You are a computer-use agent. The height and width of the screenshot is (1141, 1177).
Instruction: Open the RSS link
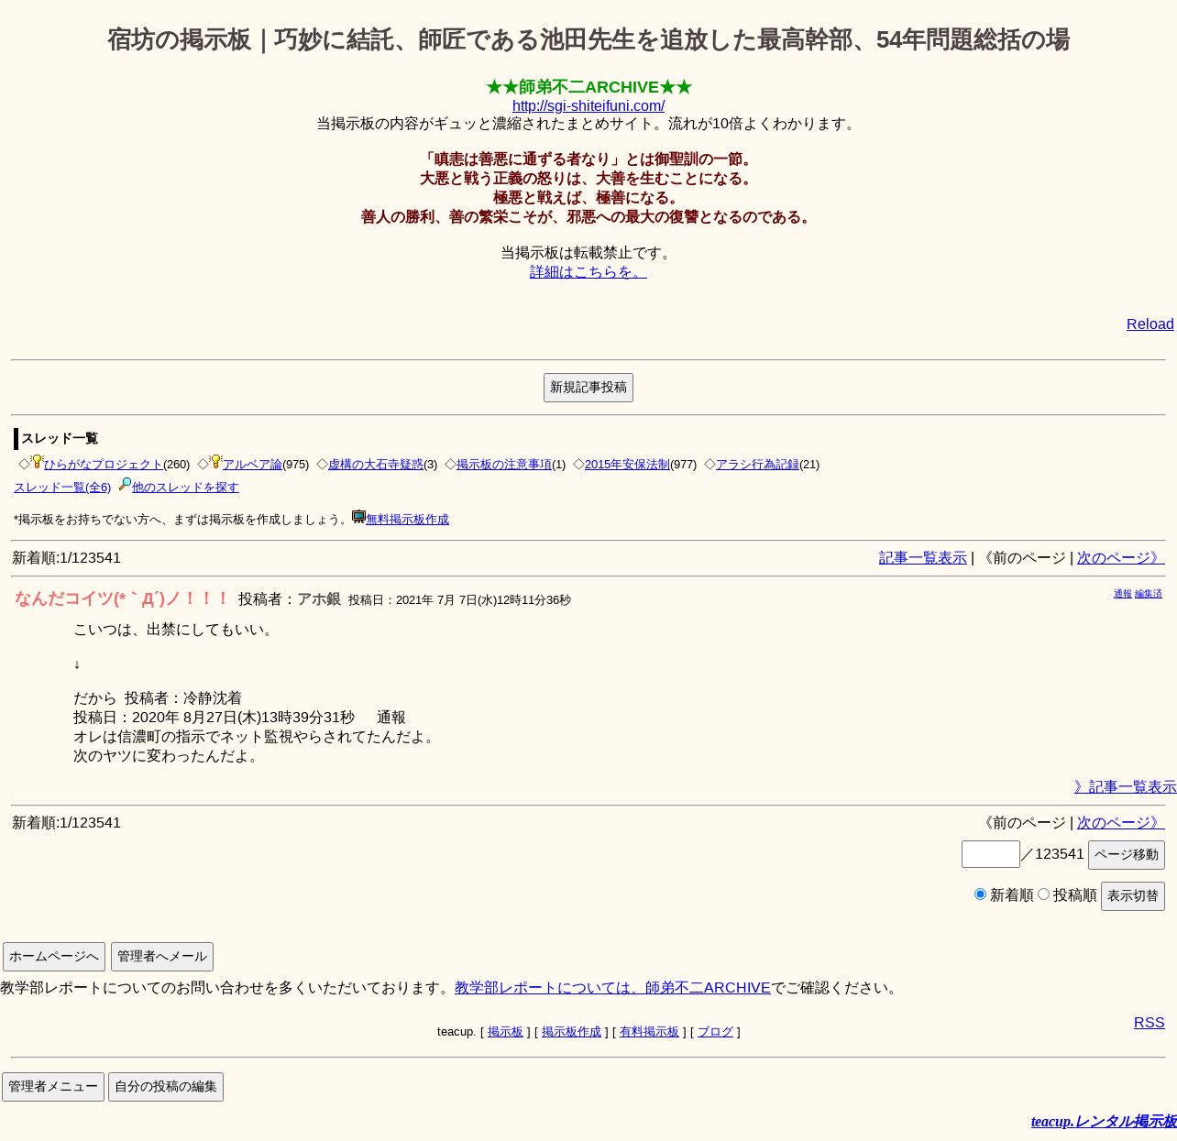1149,1023
